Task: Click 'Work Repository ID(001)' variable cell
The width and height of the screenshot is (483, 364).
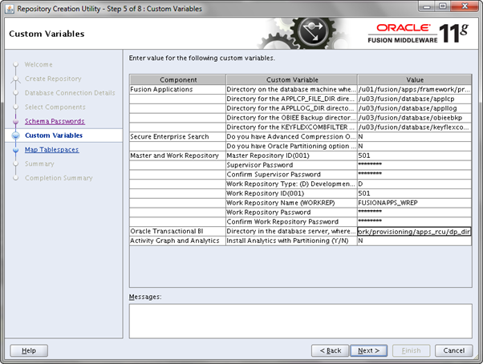Action: [x=292, y=193]
